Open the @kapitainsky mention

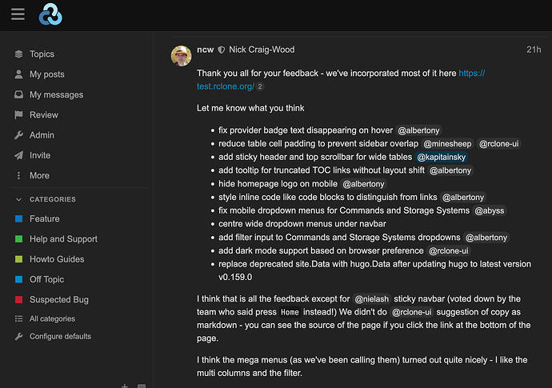coord(441,157)
